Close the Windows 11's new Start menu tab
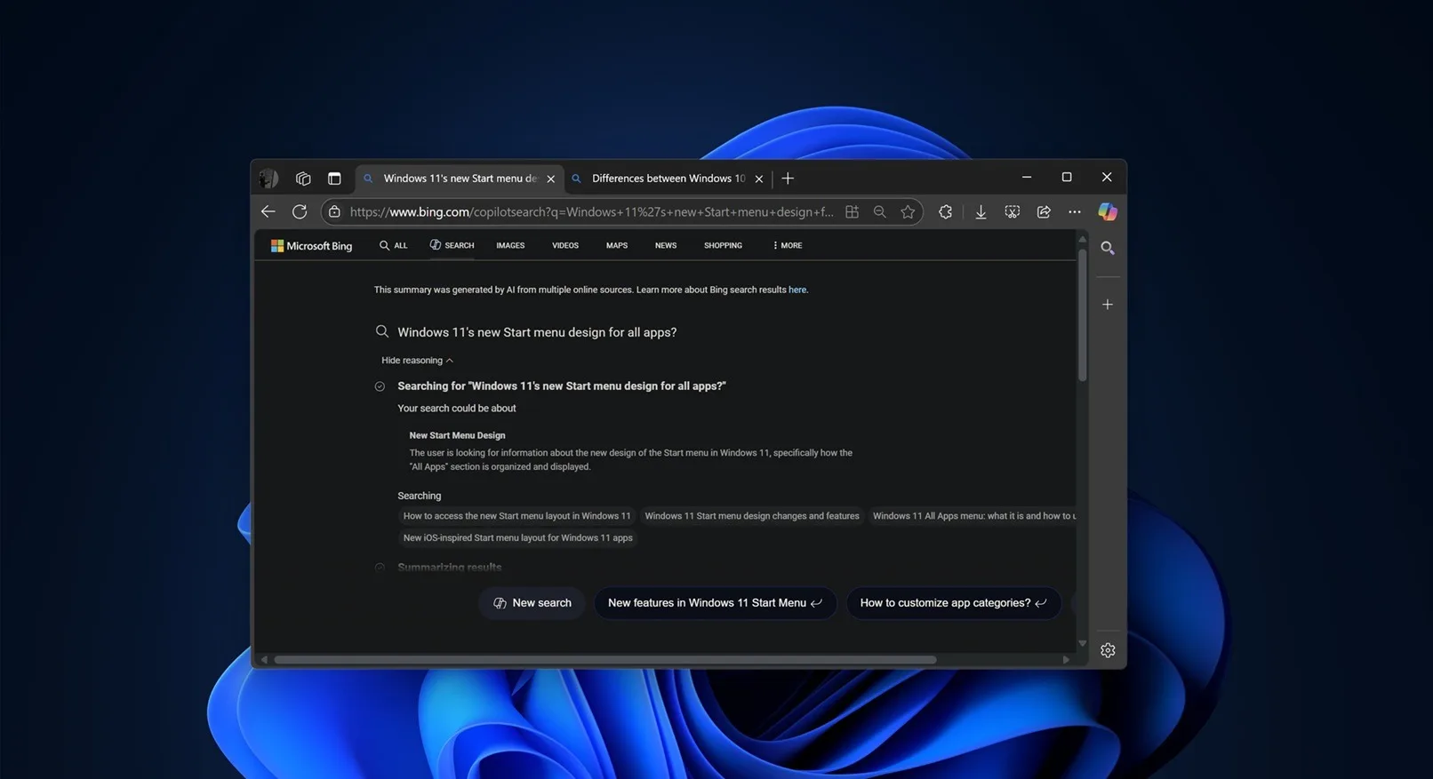Screen dimensions: 1433x779 coord(551,179)
